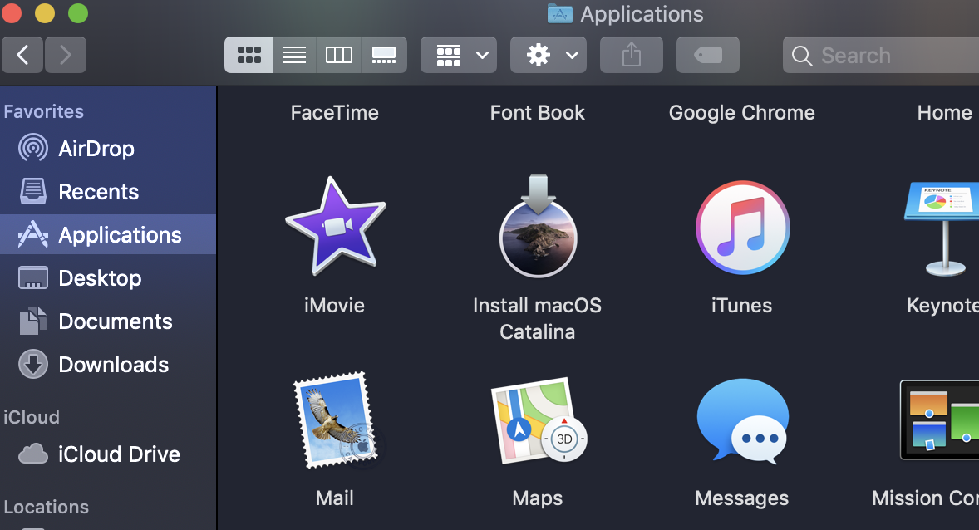Go back with the left chevron
This screenshot has height=530, width=979.
(22, 55)
